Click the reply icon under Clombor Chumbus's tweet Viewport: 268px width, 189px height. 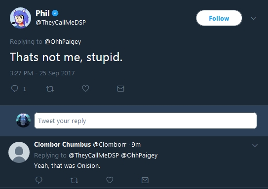pyautogui.click(x=39, y=180)
